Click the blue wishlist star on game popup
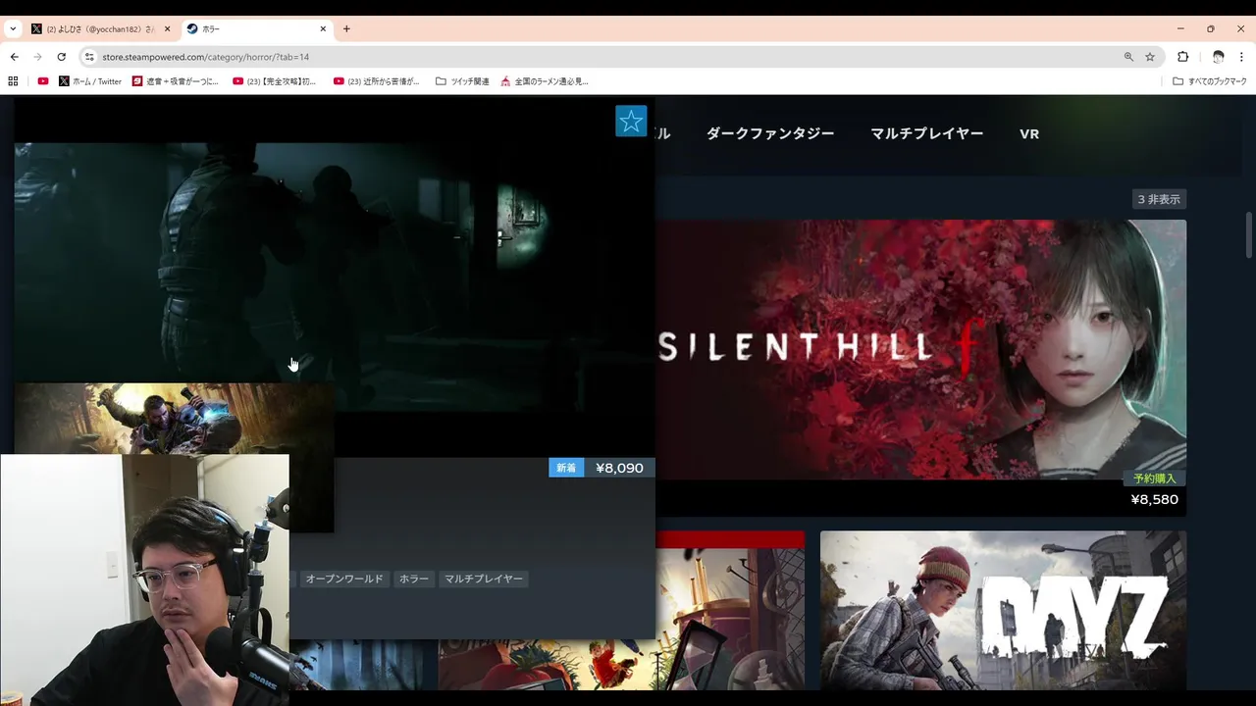The image size is (1256, 706). click(631, 122)
